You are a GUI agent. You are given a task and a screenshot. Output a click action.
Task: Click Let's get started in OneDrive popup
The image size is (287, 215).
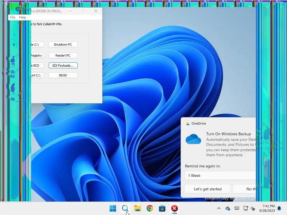point(208,189)
